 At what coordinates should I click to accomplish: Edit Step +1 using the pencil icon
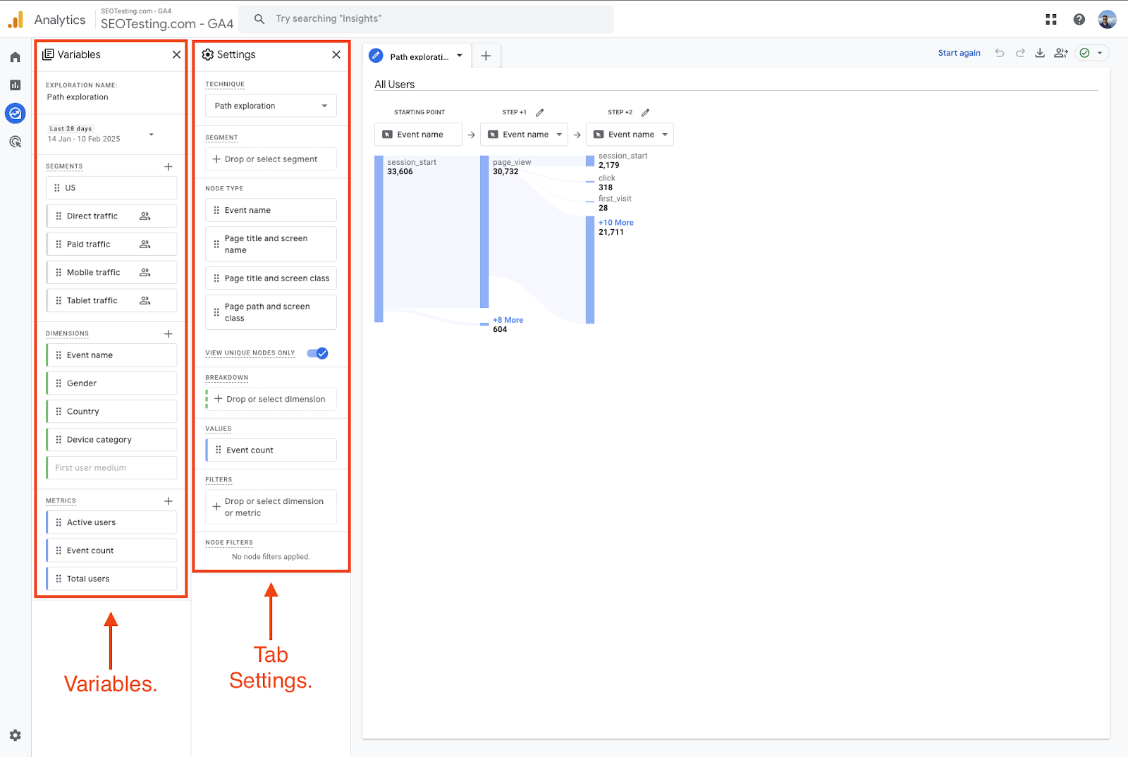click(x=540, y=111)
